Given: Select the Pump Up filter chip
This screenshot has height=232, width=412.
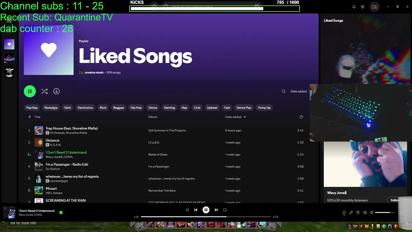Looking at the screenshot, I should (264, 108).
